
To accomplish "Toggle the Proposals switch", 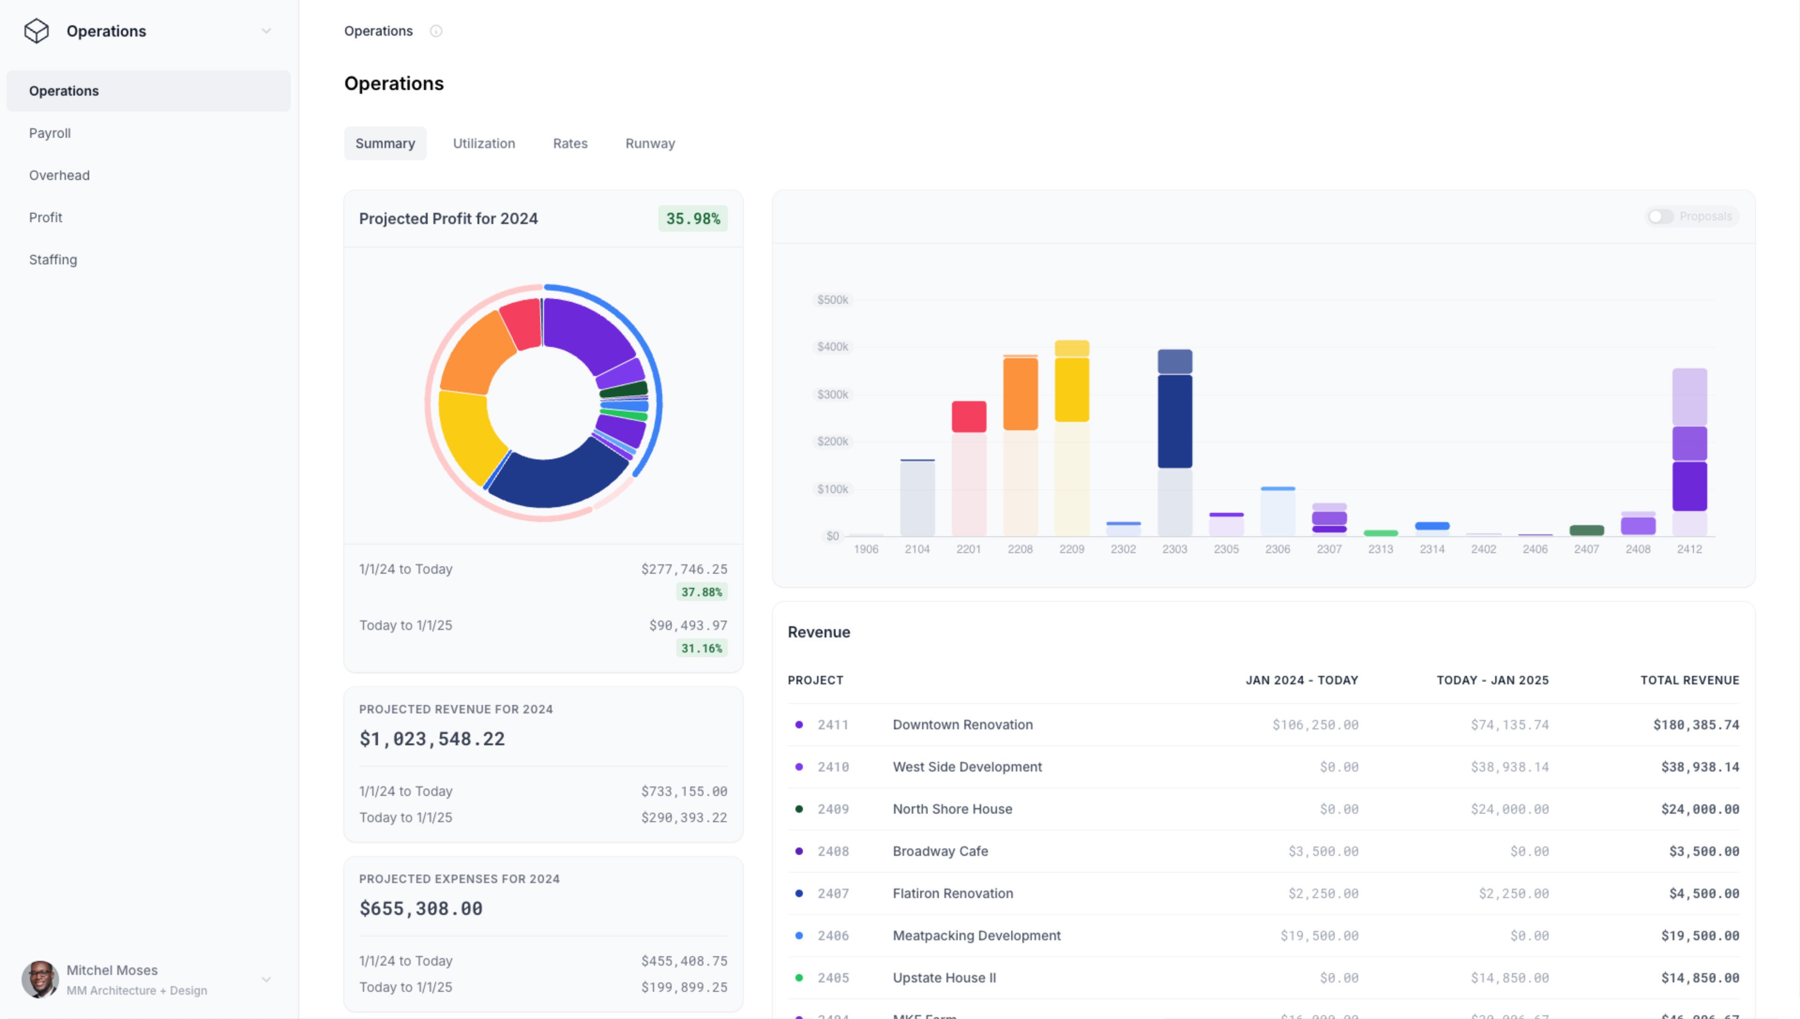I will 1661,216.
